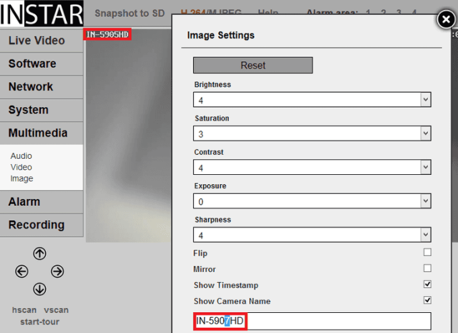Uncheck the Show Timestamp checkbox

click(427, 285)
